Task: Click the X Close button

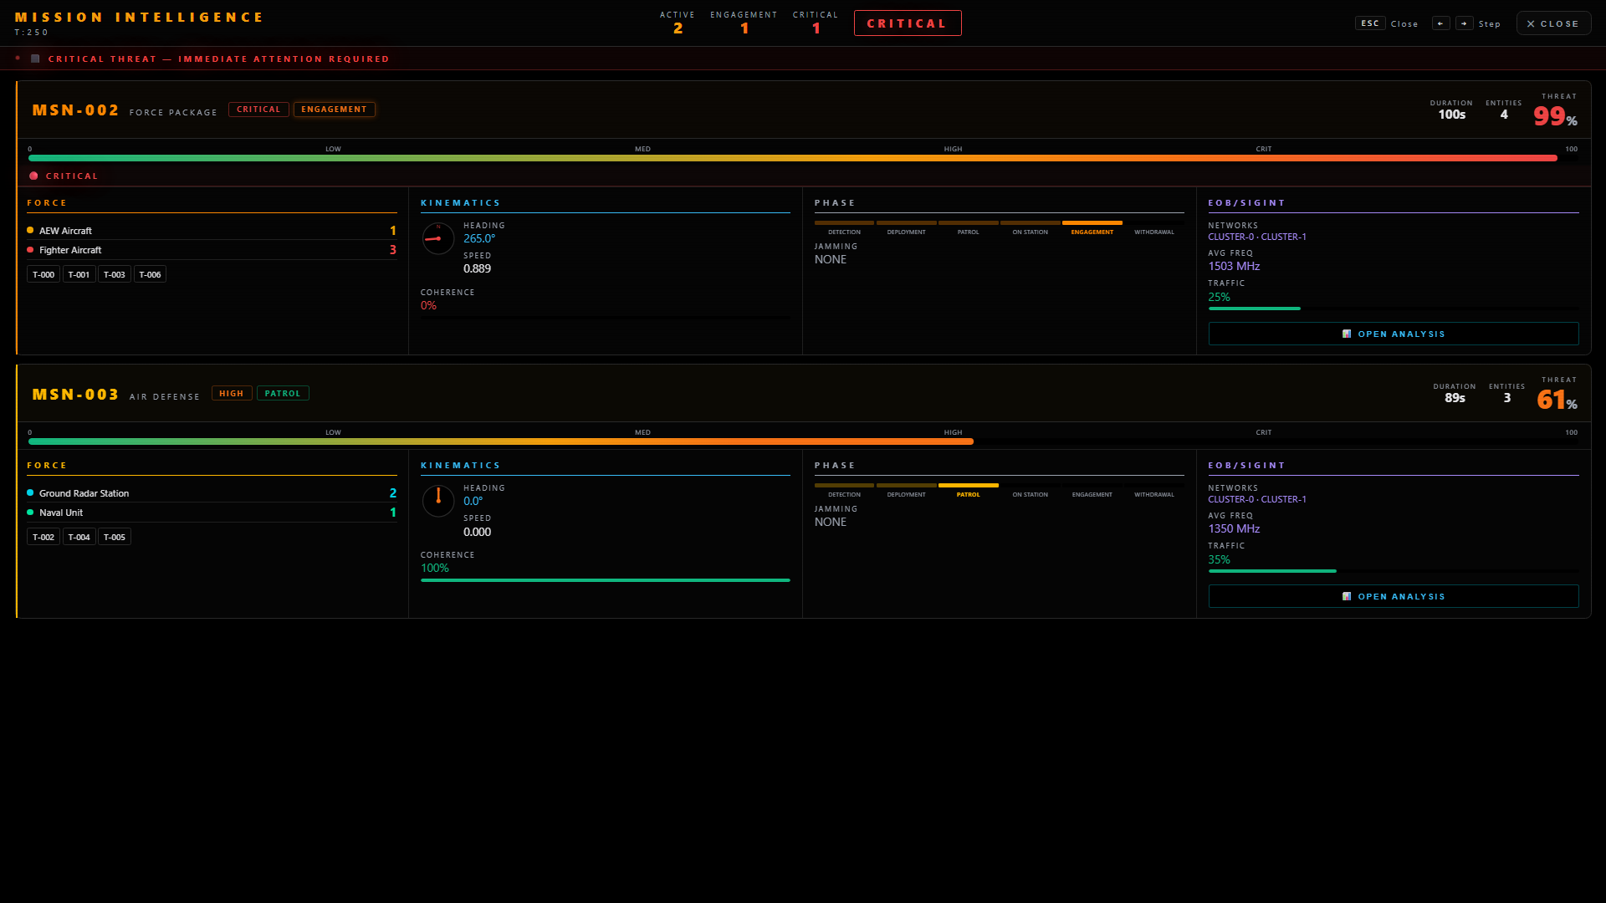Action: pyautogui.click(x=1553, y=23)
